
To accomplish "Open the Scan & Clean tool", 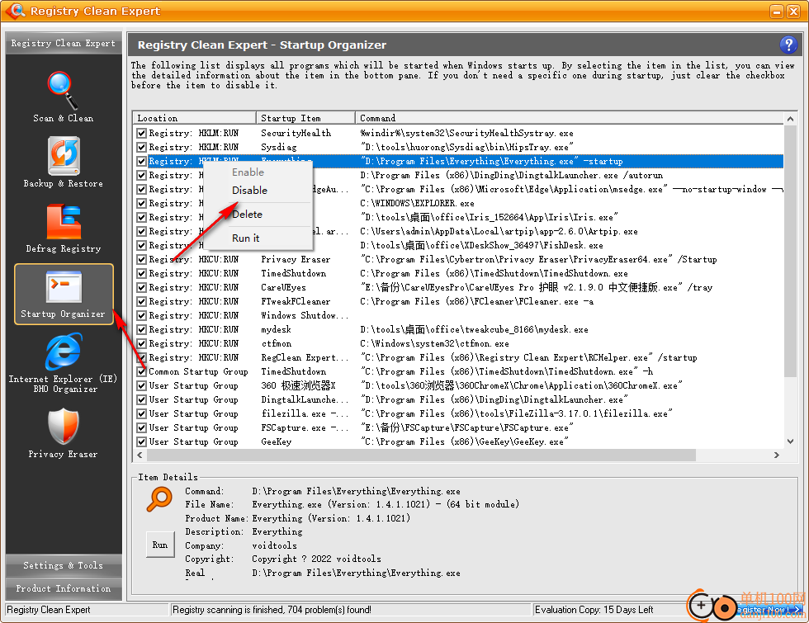I will [63, 97].
